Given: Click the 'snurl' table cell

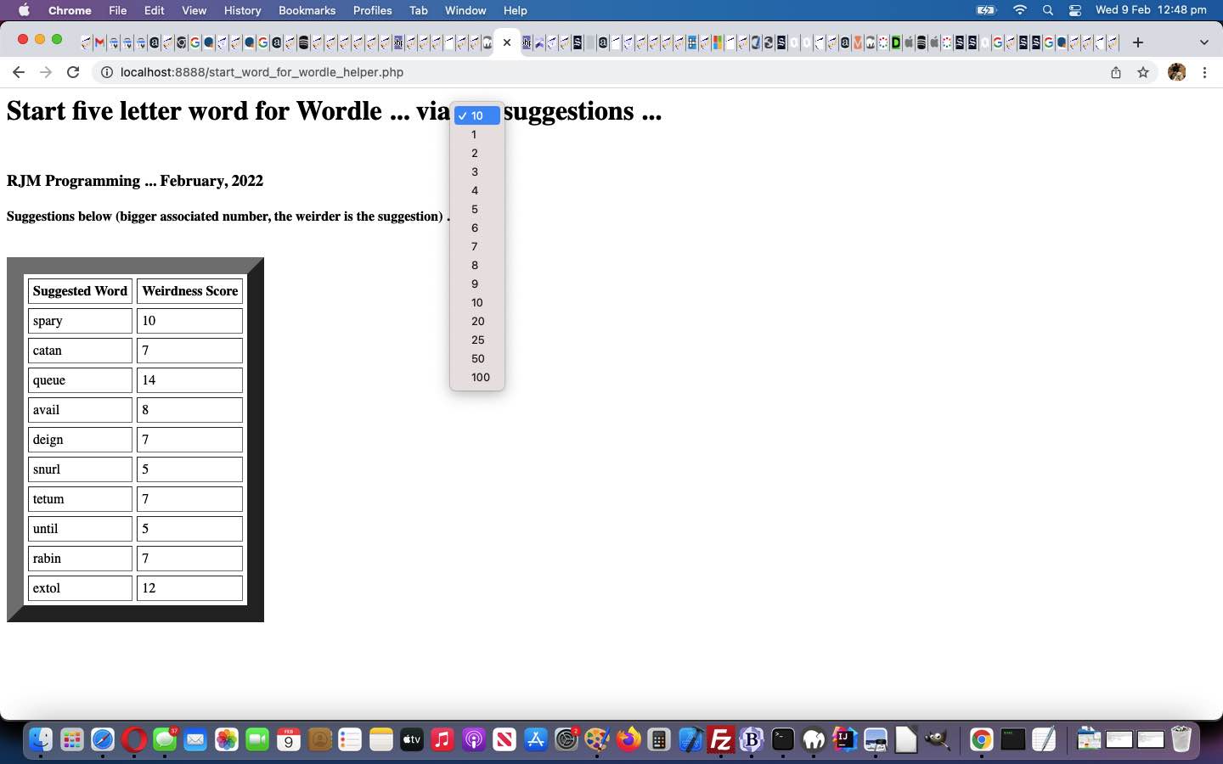Looking at the screenshot, I should tap(80, 469).
